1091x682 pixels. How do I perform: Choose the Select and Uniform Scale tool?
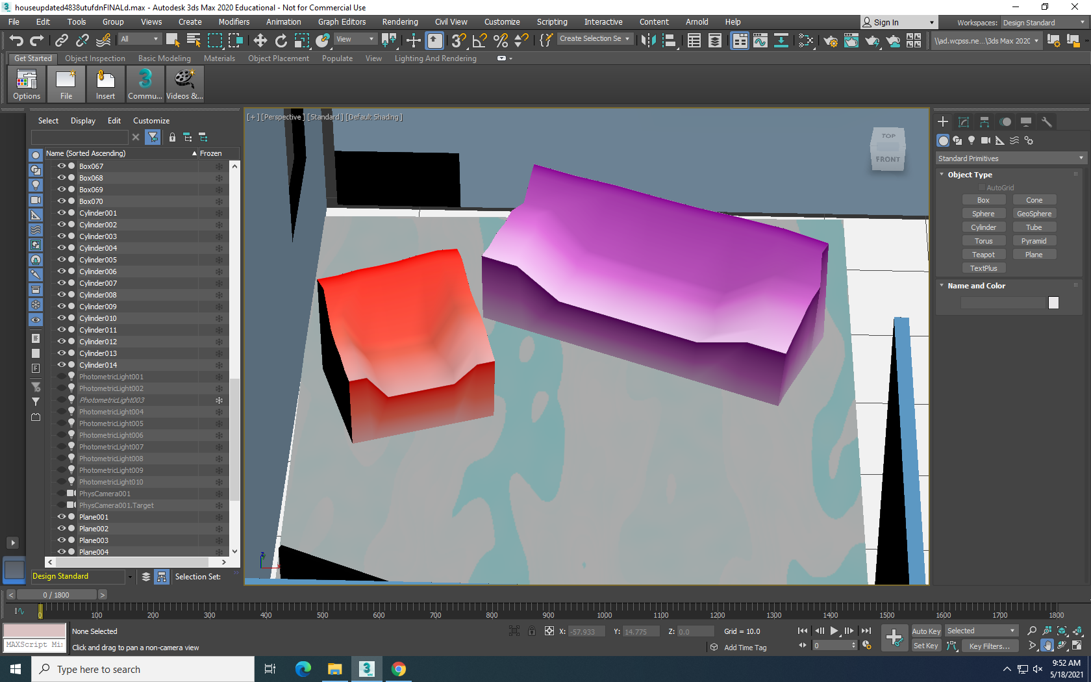click(301, 40)
